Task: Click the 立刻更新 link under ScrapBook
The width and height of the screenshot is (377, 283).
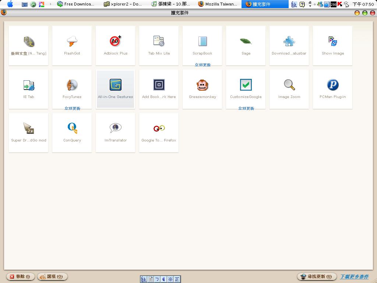Action: (203, 65)
